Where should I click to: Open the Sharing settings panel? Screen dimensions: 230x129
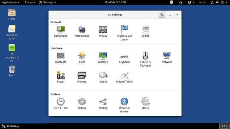pyautogui.click(x=103, y=103)
